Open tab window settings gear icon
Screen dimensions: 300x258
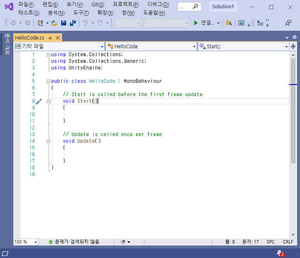(295, 37)
